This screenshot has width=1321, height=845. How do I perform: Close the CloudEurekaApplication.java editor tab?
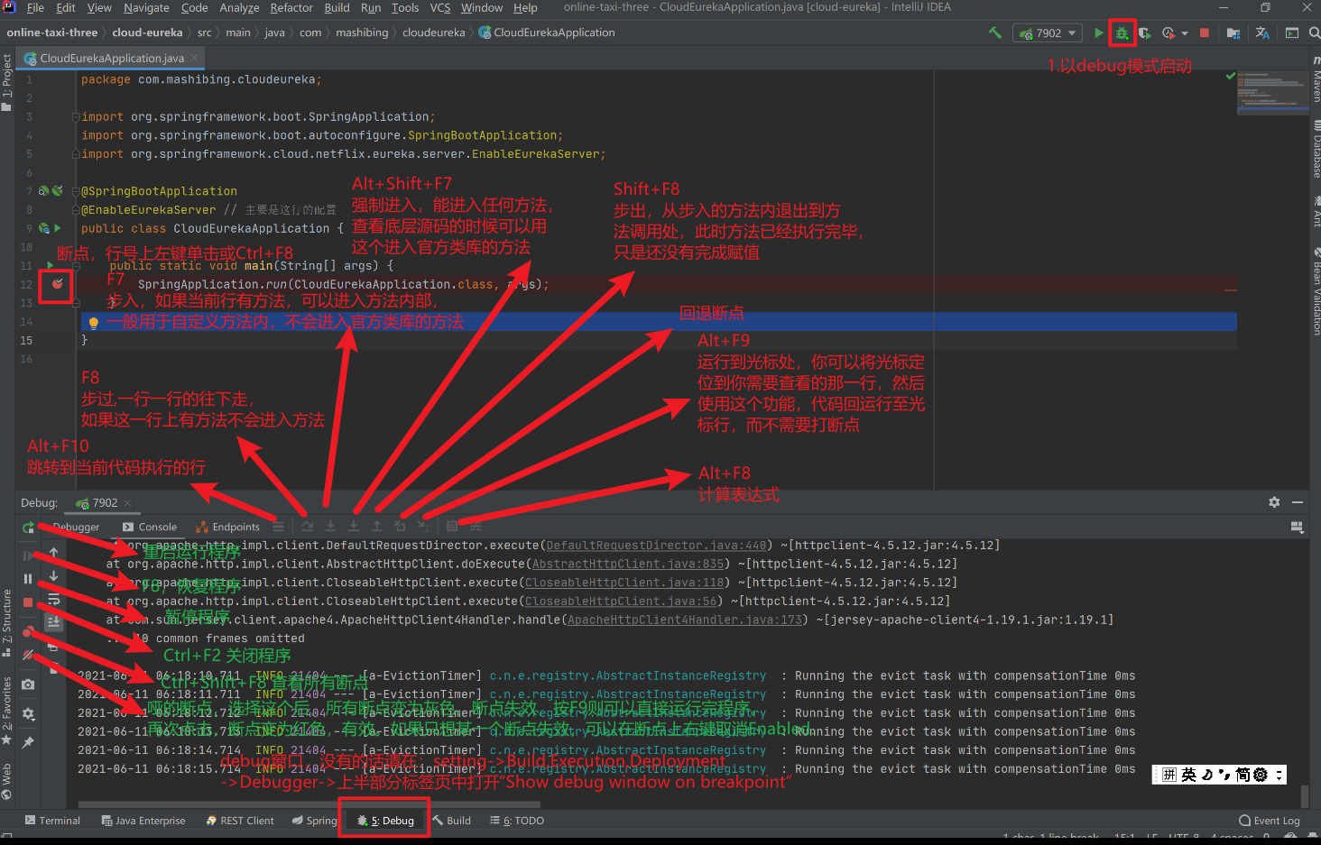pyautogui.click(x=193, y=58)
